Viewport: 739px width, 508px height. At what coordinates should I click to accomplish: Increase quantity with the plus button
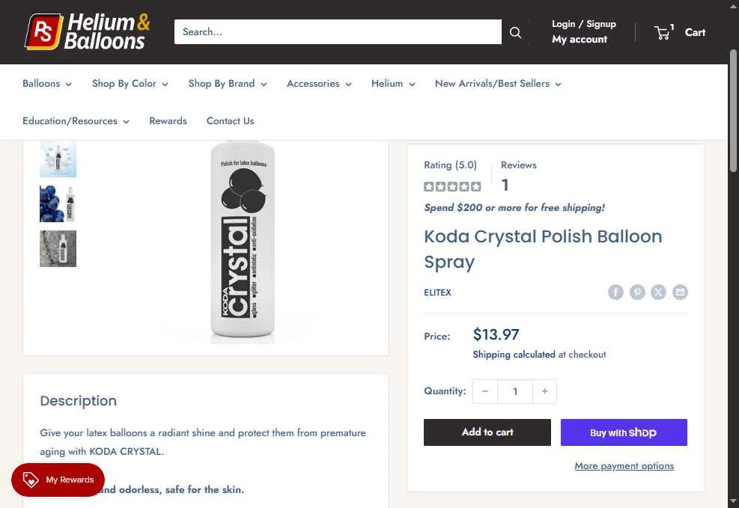tap(544, 391)
